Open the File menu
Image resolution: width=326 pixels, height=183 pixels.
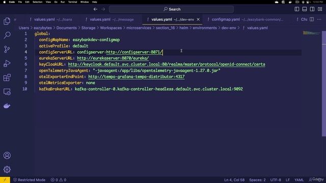[x=20, y=2]
